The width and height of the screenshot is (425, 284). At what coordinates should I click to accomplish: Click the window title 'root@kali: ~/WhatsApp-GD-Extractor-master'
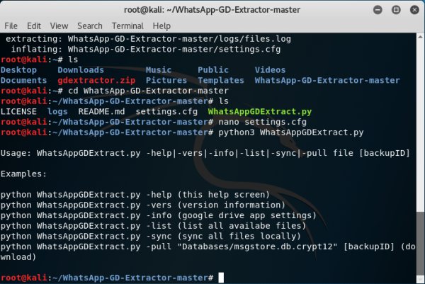point(212,10)
